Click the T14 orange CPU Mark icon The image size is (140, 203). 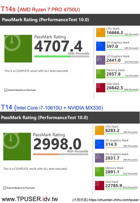point(100,130)
